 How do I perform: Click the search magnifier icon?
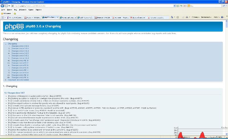coord(223,6)
